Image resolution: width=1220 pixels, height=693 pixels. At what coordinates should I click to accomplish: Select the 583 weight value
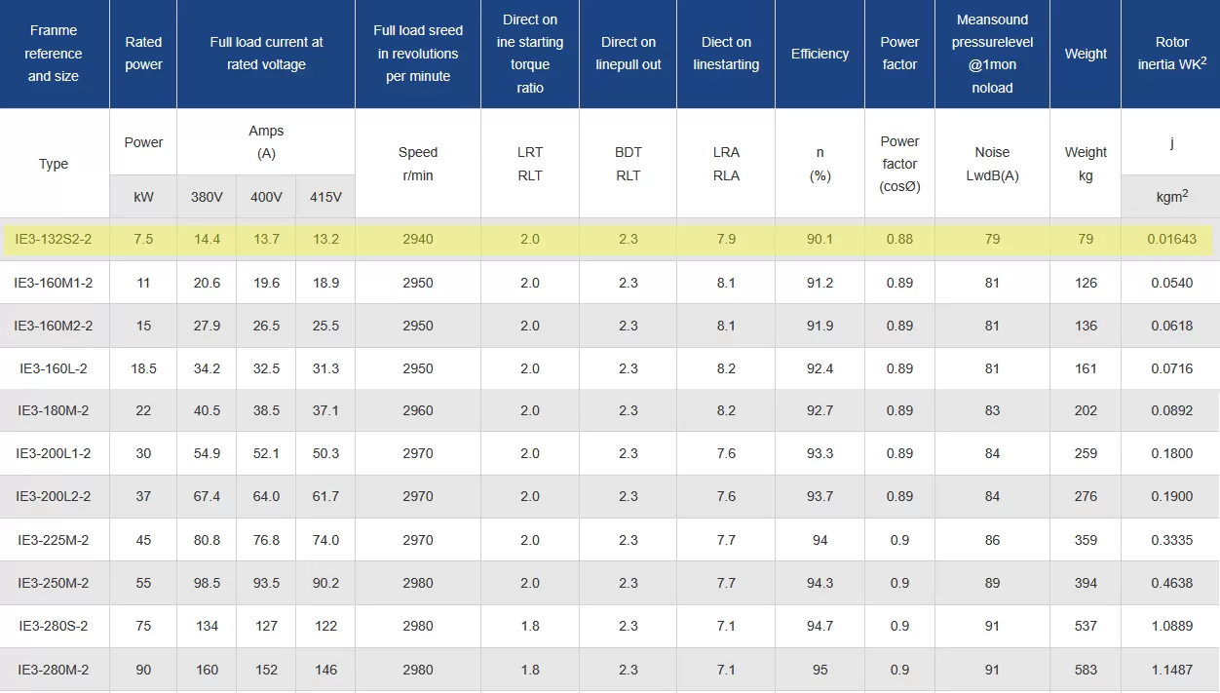click(1086, 670)
